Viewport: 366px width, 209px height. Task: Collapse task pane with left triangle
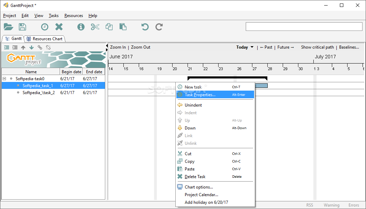tap(107, 45)
